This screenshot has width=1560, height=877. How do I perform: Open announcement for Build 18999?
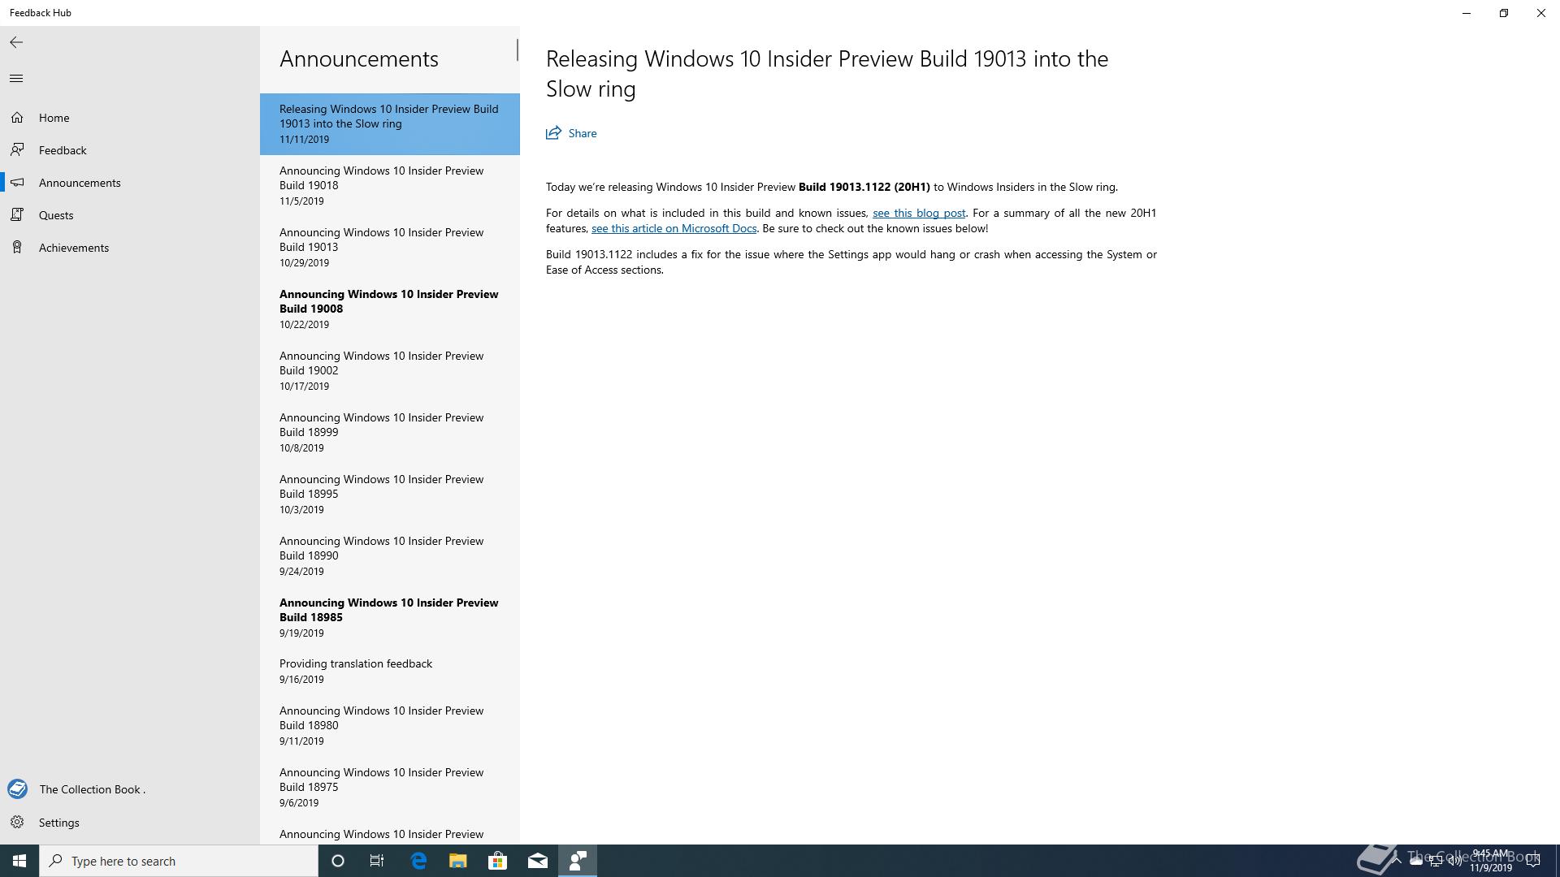[390, 432]
